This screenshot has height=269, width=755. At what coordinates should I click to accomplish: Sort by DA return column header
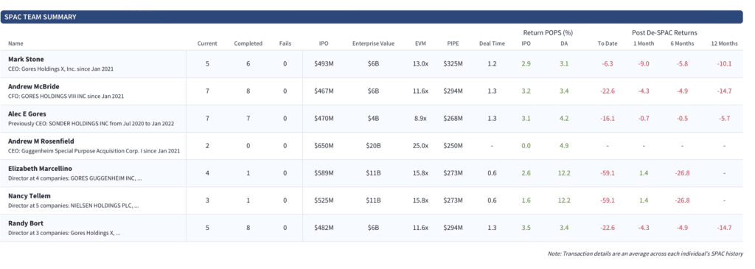(564, 43)
